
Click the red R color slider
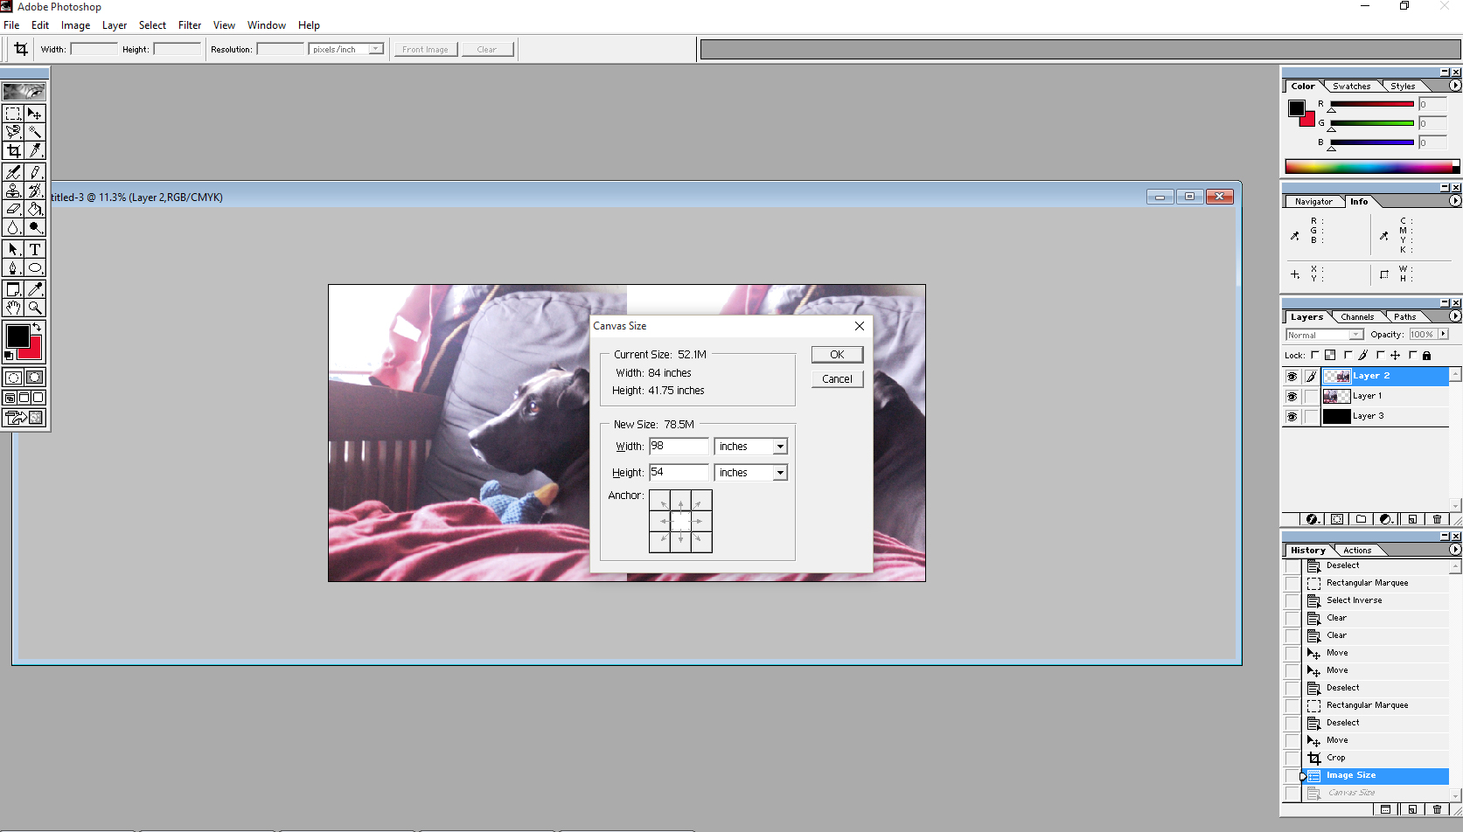pos(1371,104)
